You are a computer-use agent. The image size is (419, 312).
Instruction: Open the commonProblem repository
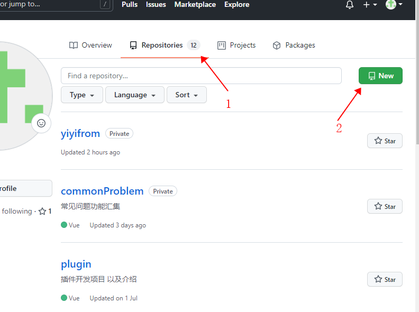(102, 191)
